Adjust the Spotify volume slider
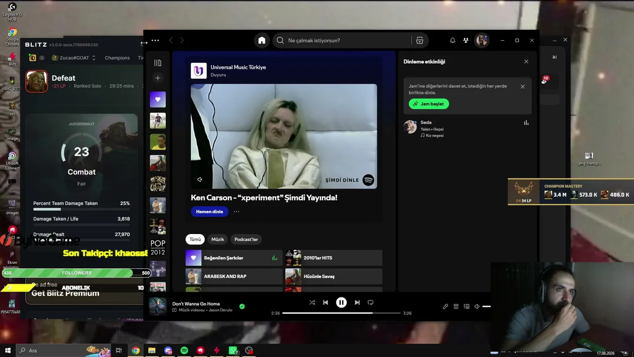Viewport: 634px width, 357px height. pyautogui.click(x=486, y=306)
